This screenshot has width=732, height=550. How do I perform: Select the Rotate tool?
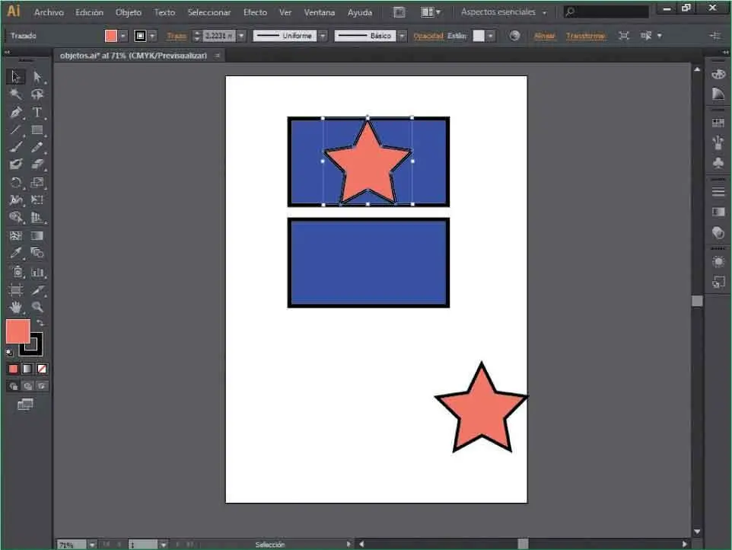pyautogui.click(x=15, y=182)
